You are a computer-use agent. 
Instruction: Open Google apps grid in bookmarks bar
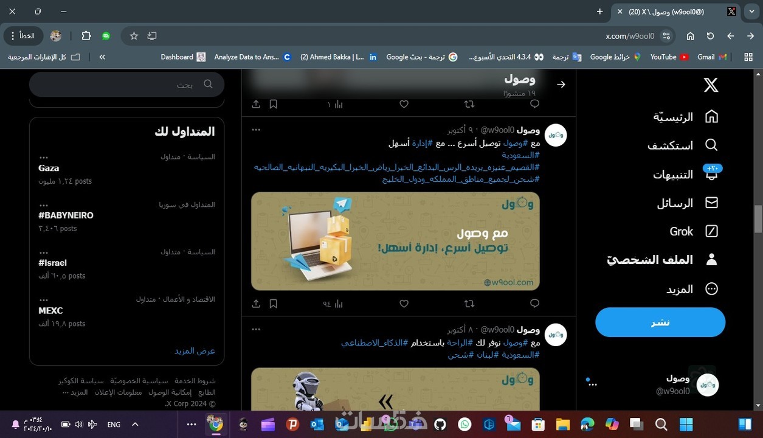pyautogui.click(x=748, y=57)
